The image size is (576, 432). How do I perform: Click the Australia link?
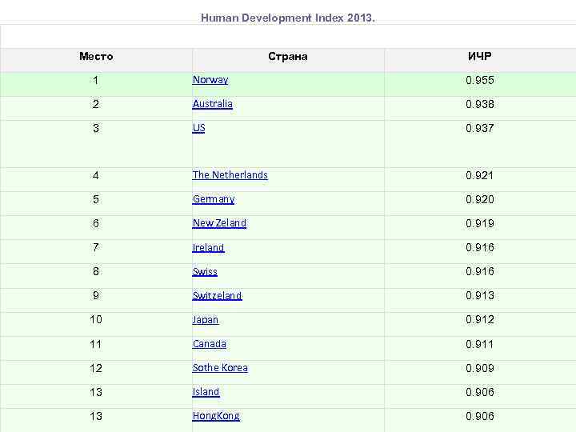tap(213, 104)
